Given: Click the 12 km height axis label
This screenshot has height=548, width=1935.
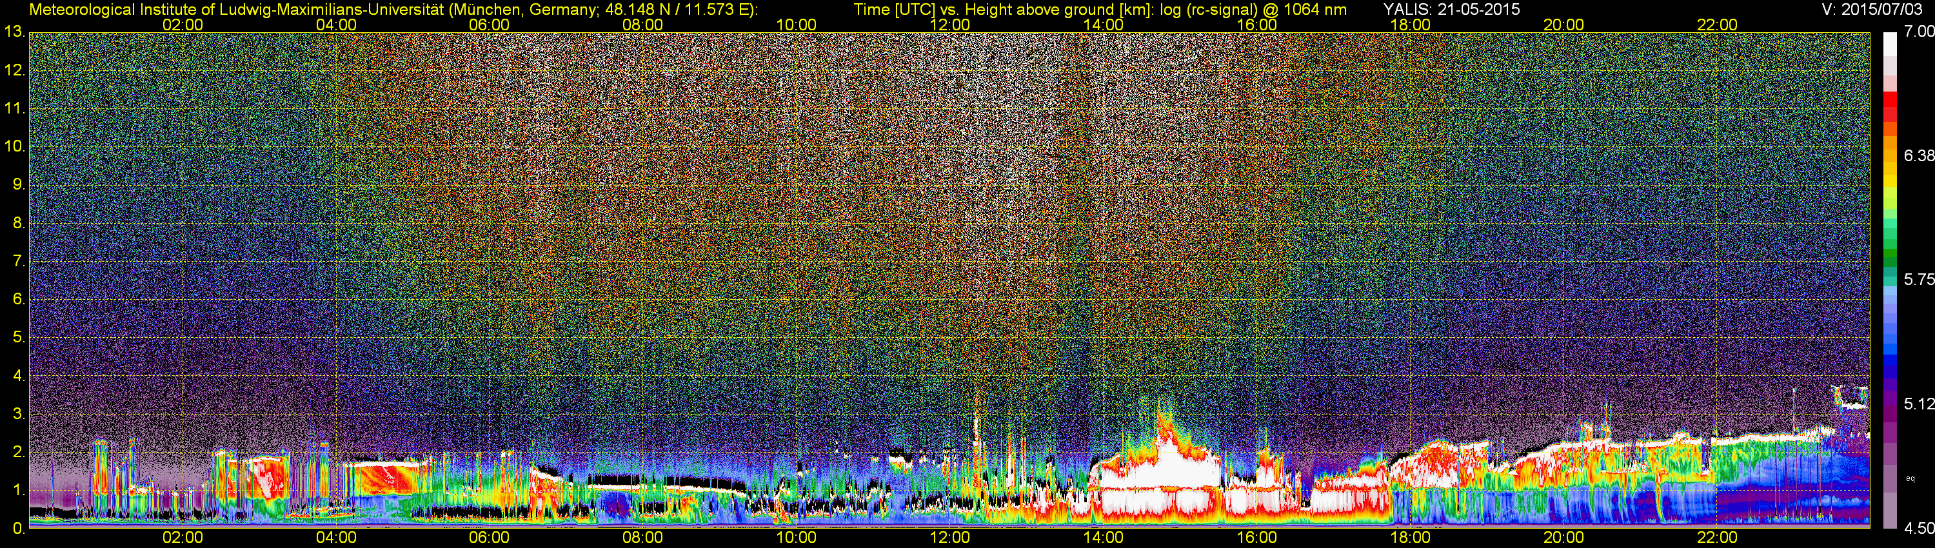Looking at the screenshot, I should (14, 70).
